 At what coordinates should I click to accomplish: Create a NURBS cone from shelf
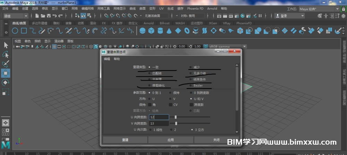coord(169,31)
